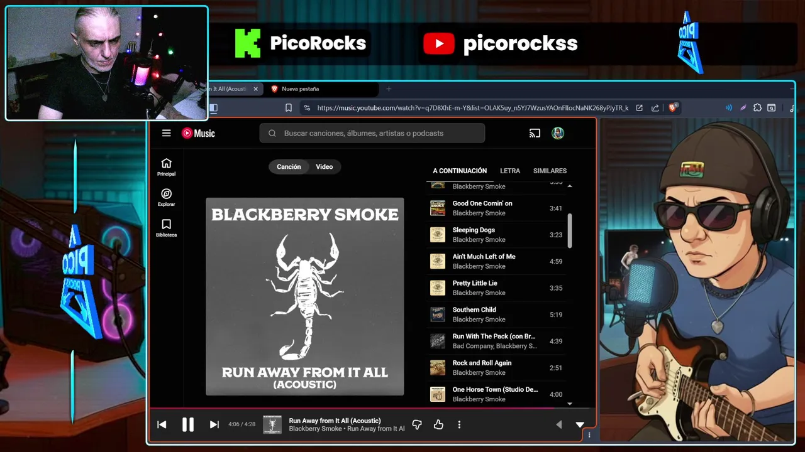Click the queue scrollbar down arrow

pos(570,404)
